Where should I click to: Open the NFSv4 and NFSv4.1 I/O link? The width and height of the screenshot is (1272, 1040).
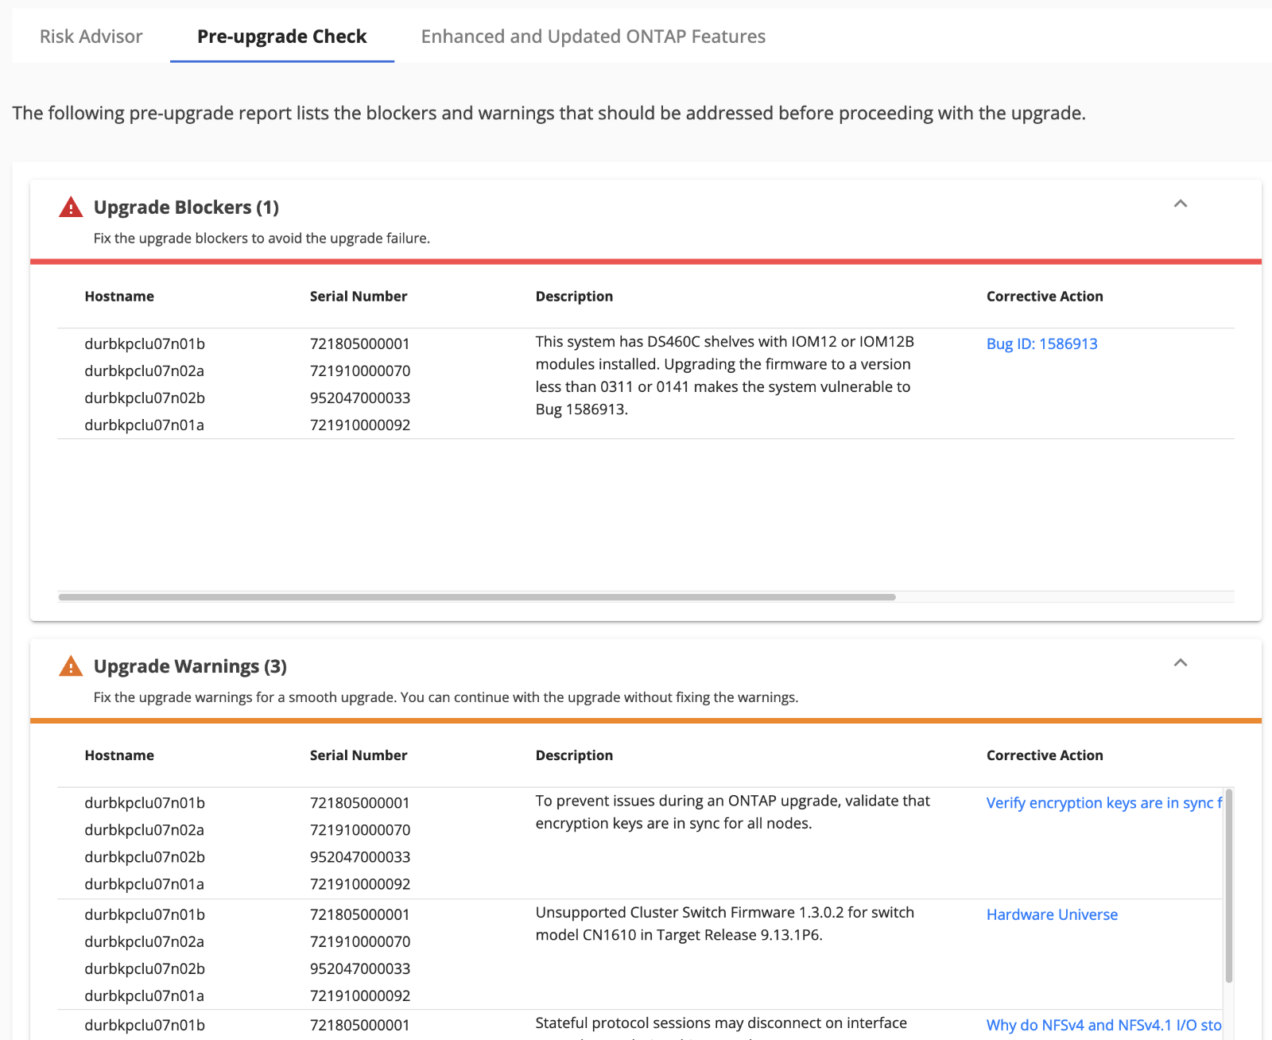(1103, 1025)
